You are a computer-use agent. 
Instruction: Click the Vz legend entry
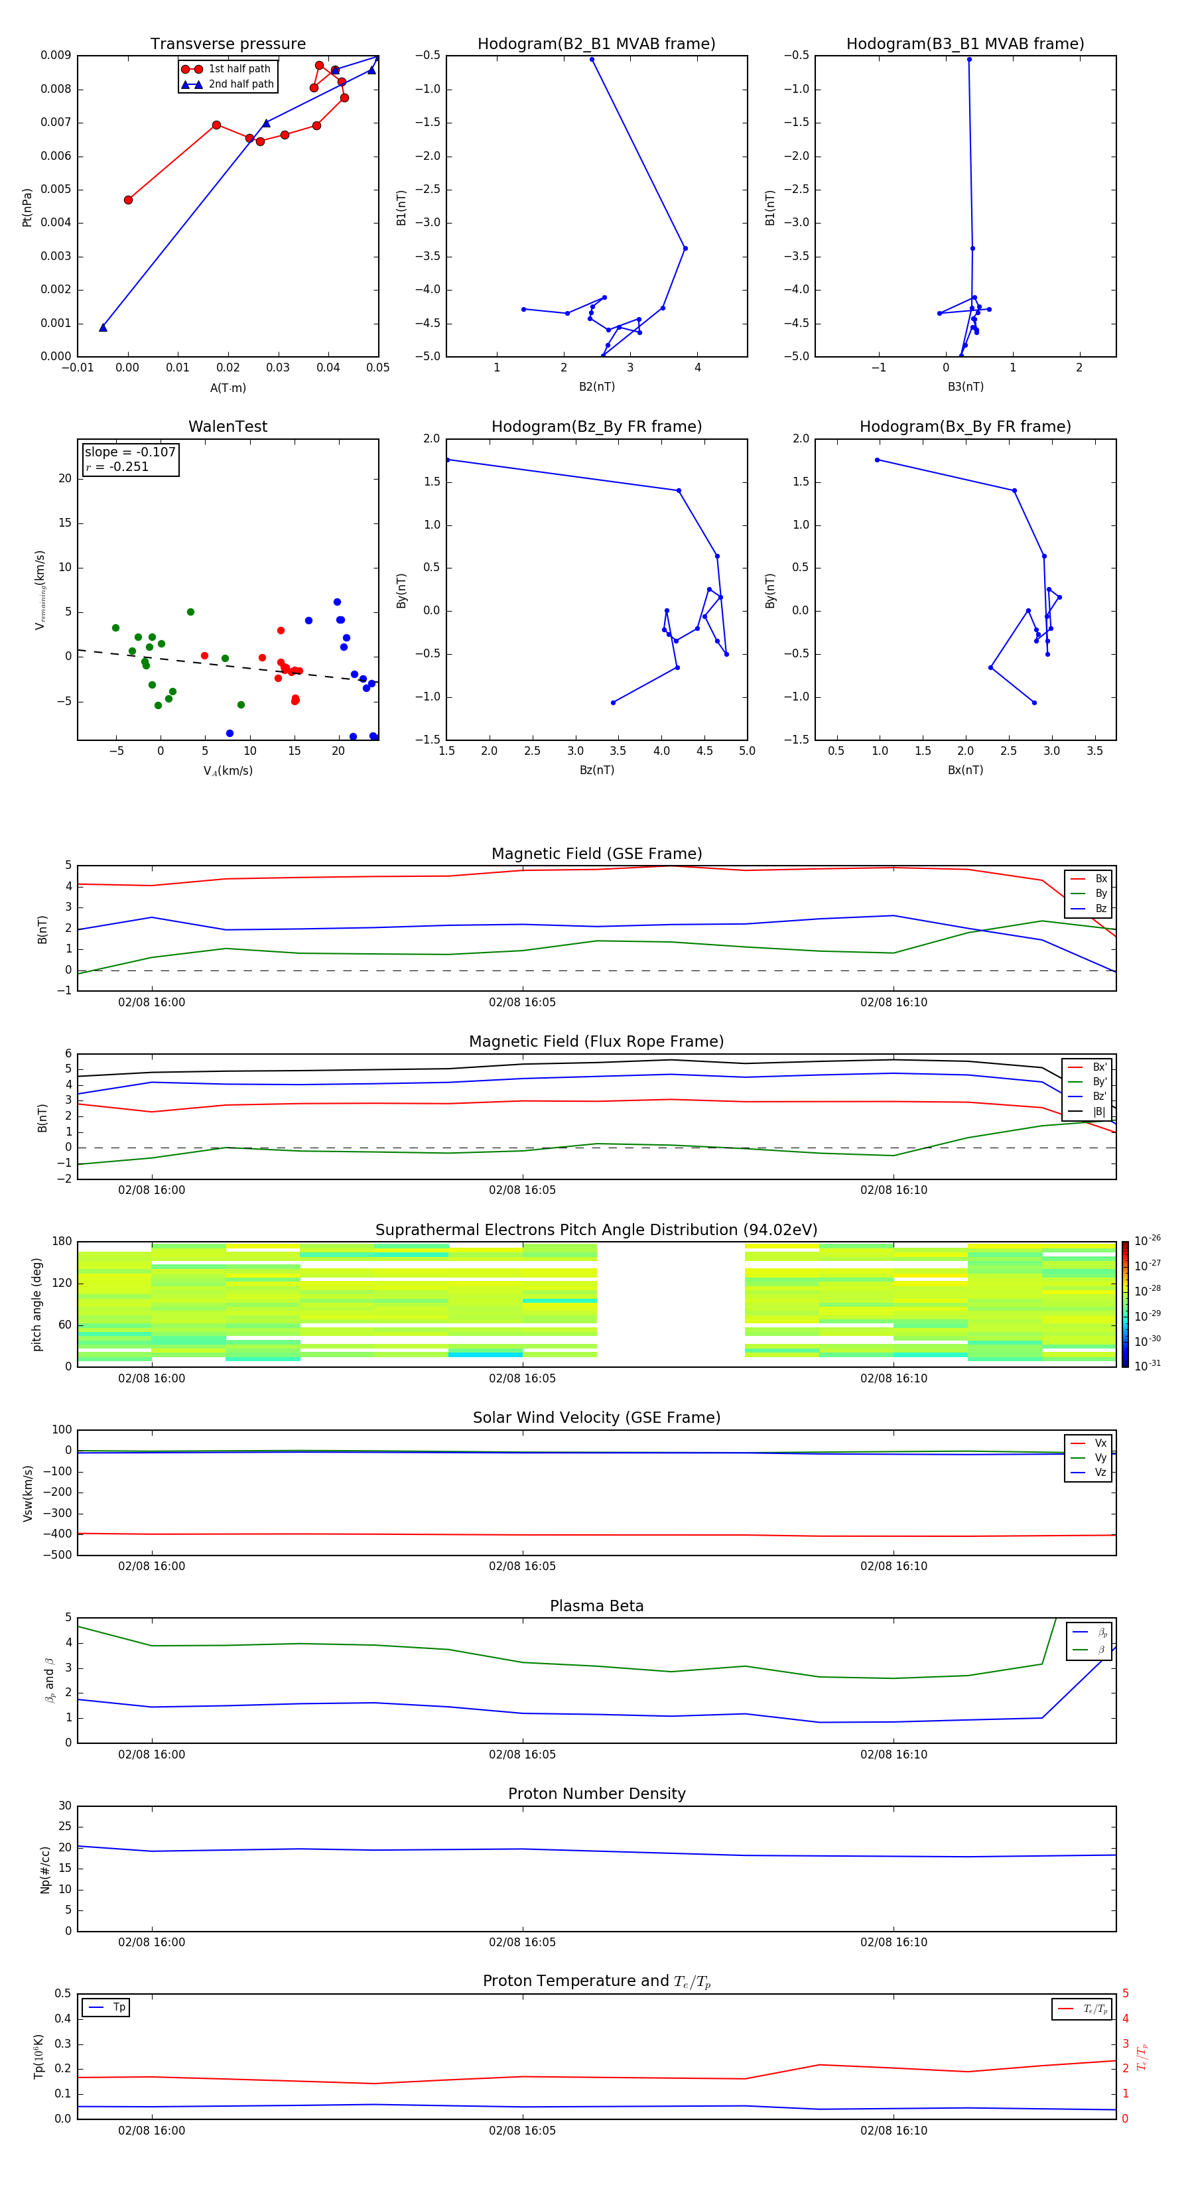1089,1473
